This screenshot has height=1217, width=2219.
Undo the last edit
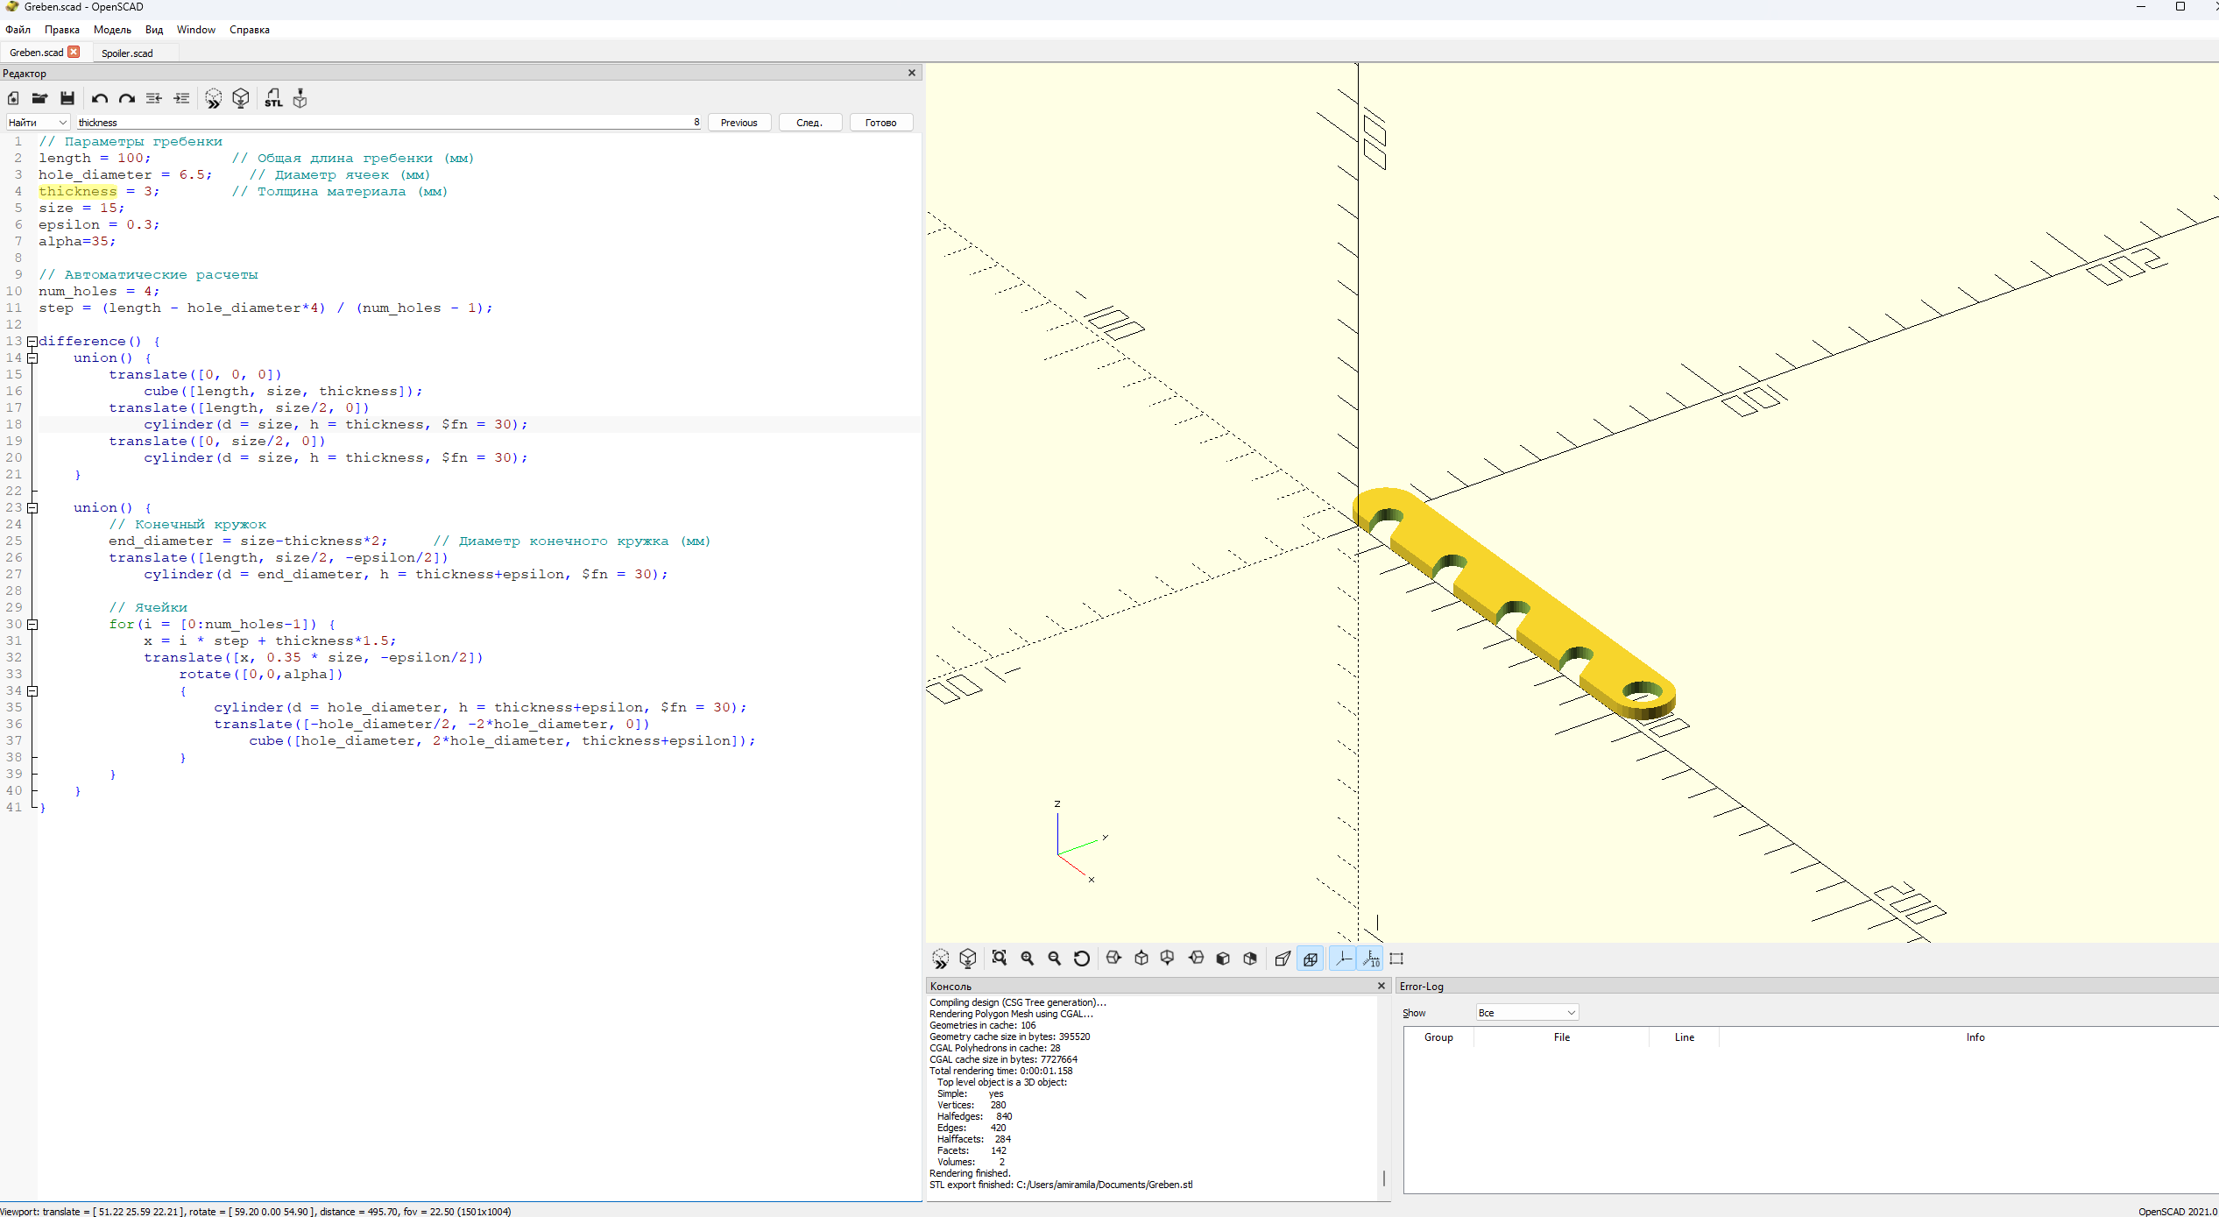click(x=100, y=98)
